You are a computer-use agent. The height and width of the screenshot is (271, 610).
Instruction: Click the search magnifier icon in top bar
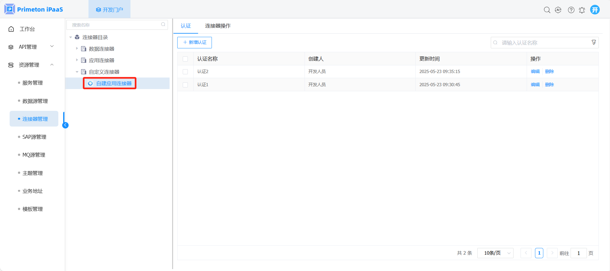click(547, 10)
